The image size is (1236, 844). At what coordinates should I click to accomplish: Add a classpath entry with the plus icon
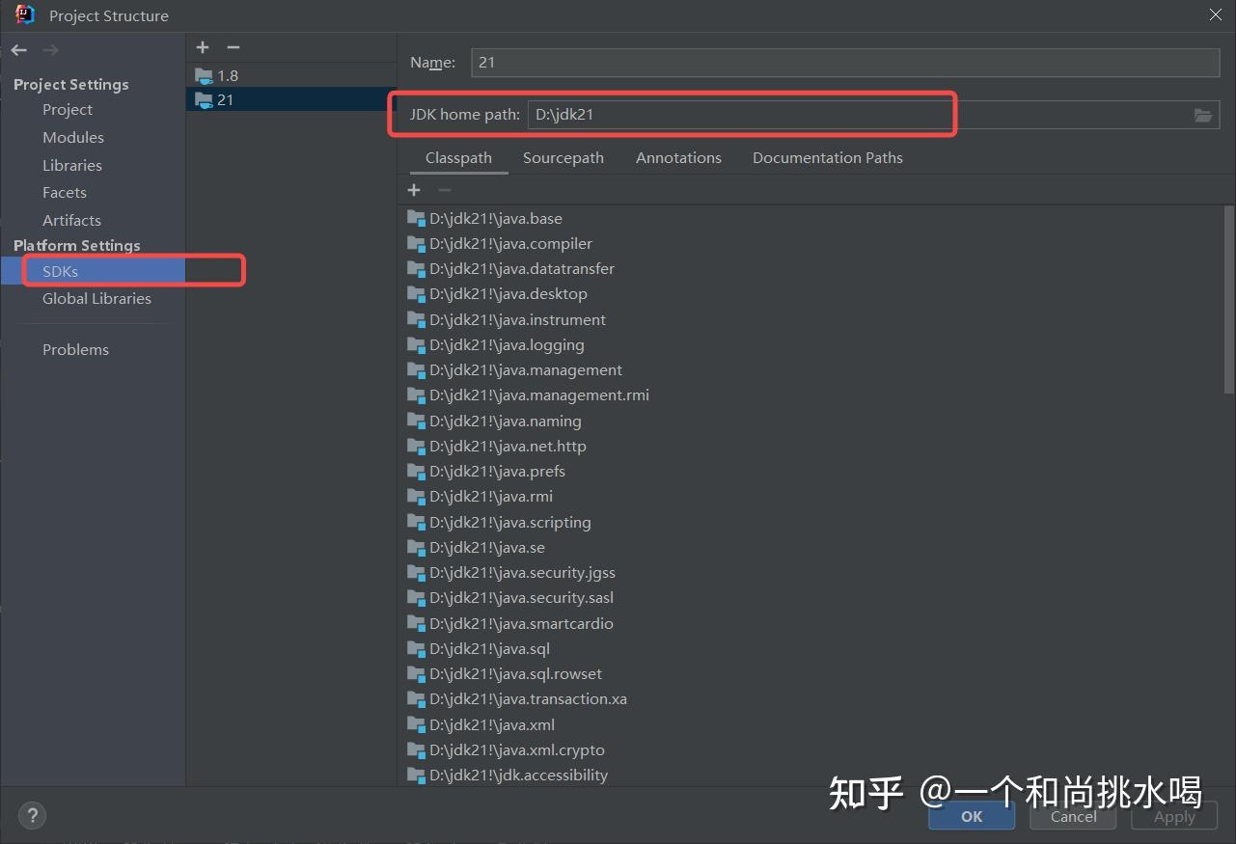[x=414, y=189]
